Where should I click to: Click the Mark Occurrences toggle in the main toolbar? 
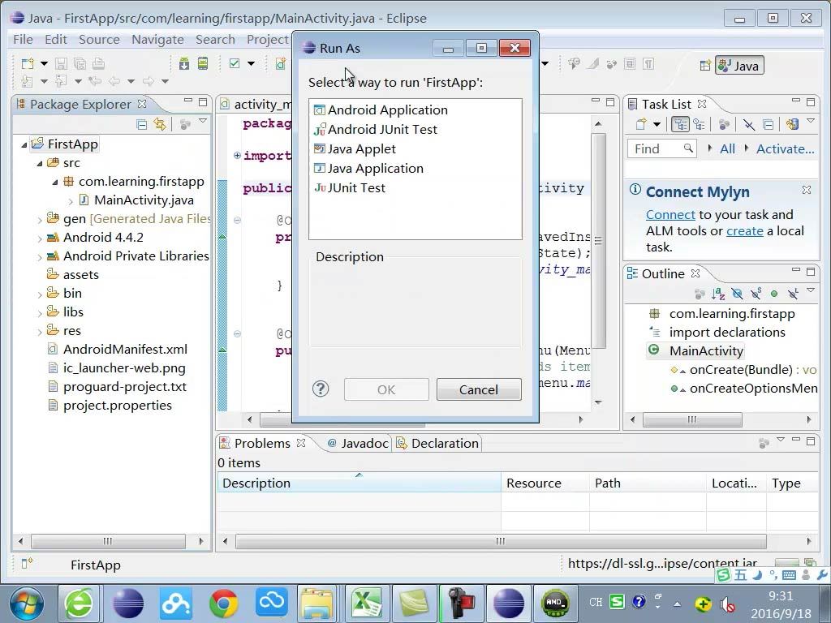(x=592, y=64)
